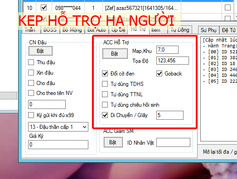Screen dimensions: 237x179
Task: Click the [Zef] azaz567321 character cell
Action: point(142,8)
